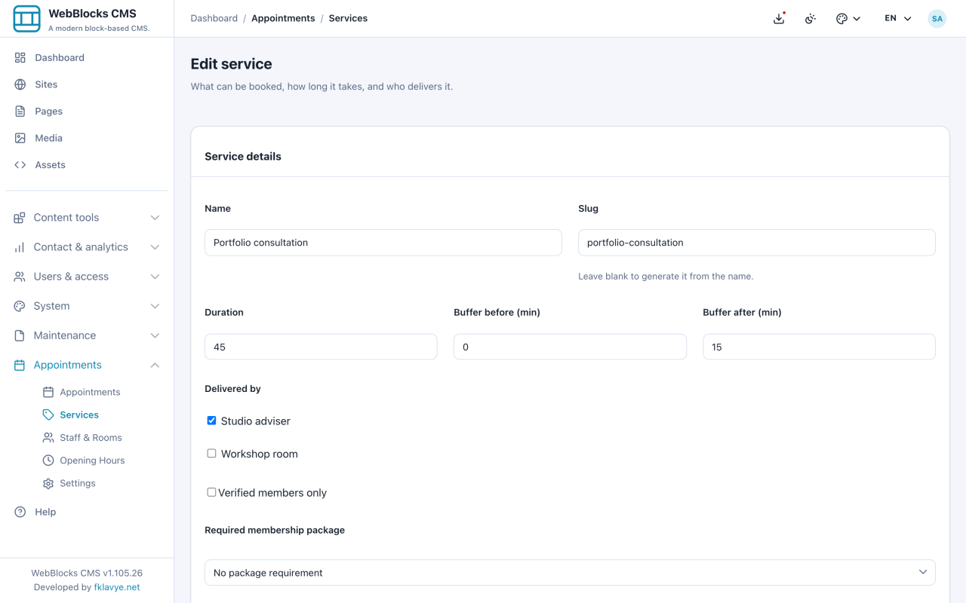Image resolution: width=966 pixels, height=603 pixels.
Task: Click the Pages document icon
Action: point(20,111)
